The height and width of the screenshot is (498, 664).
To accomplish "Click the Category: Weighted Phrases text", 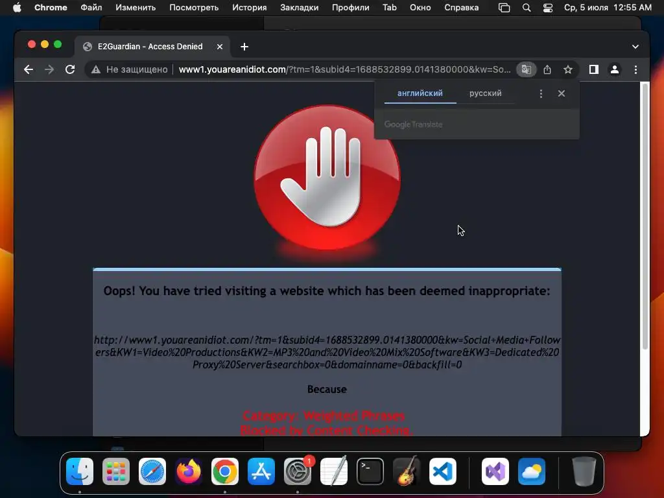I will [324, 416].
